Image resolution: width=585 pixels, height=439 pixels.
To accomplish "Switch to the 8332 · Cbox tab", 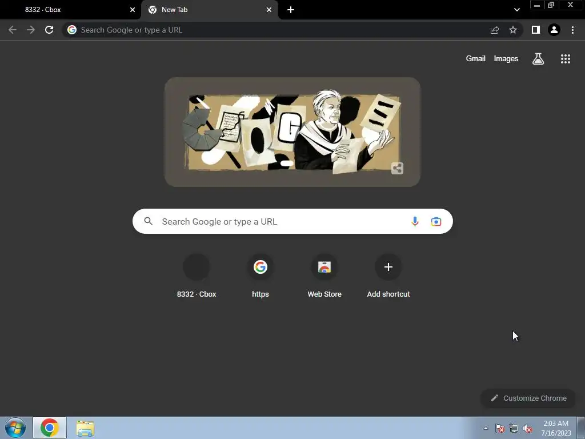I will [71, 10].
